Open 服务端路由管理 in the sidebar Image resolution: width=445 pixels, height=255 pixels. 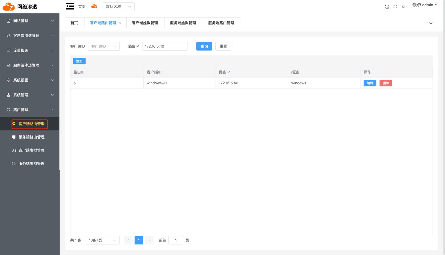31,137
